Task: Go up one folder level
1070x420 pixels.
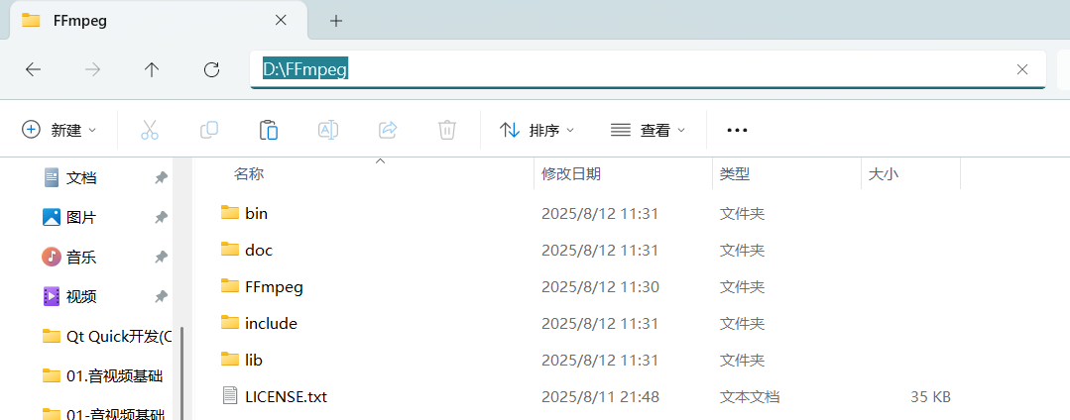Action: click(152, 69)
